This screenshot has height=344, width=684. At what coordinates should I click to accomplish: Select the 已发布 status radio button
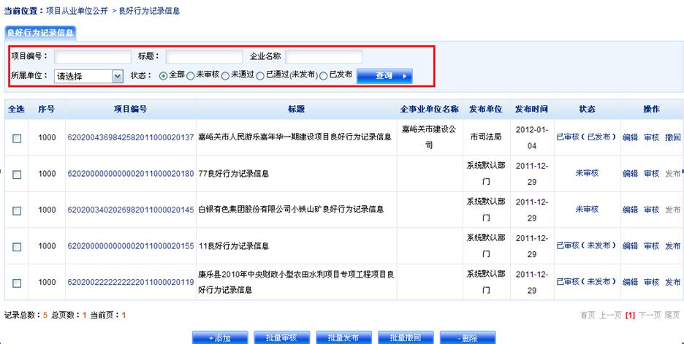[323, 76]
